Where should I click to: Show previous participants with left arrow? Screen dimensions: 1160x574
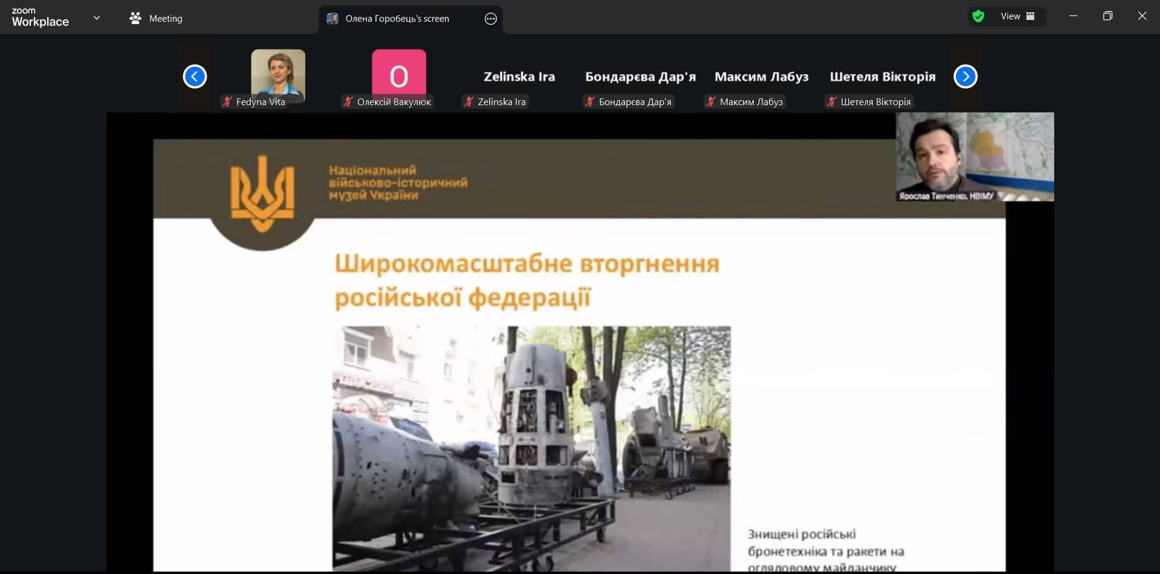(x=195, y=76)
